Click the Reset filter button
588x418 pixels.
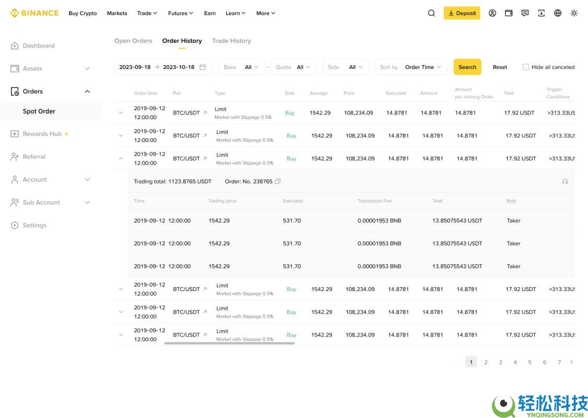(x=500, y=67)
